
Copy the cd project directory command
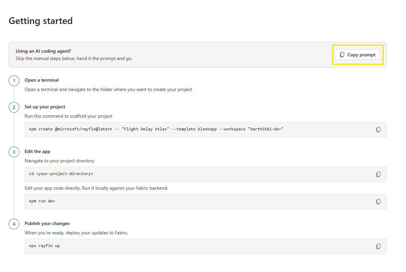pos(378,174)
